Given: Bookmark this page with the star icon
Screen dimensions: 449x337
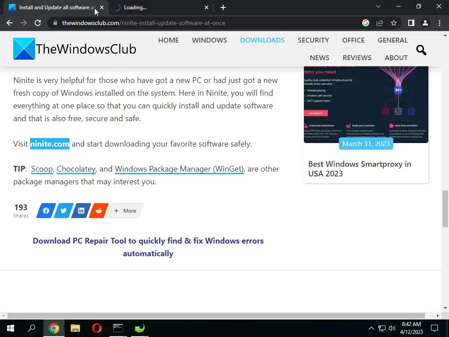Looking at the screenshot, I should click(394, 23).
